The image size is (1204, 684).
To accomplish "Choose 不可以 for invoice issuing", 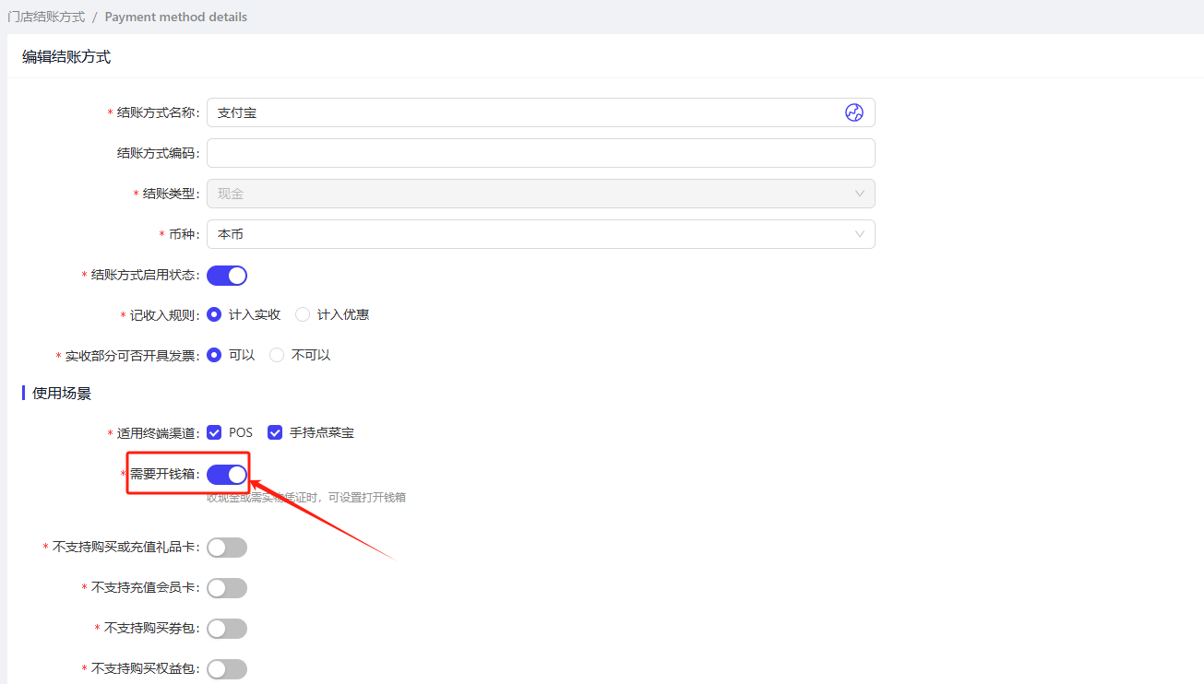I will [277, 355].
